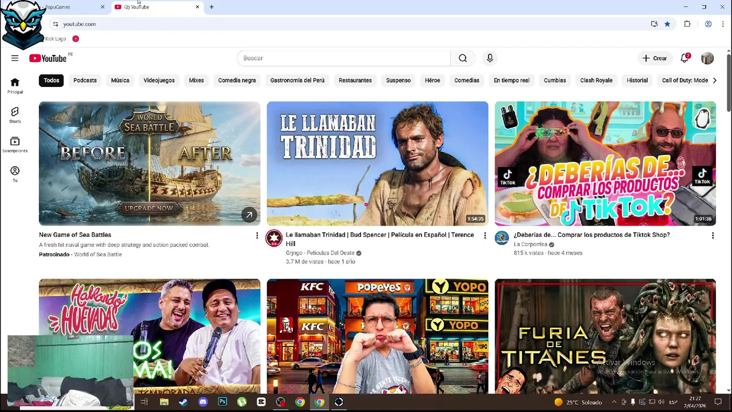
Task: Play Le llamaban Trinidad thumbnail
Action: coord(377,164)
